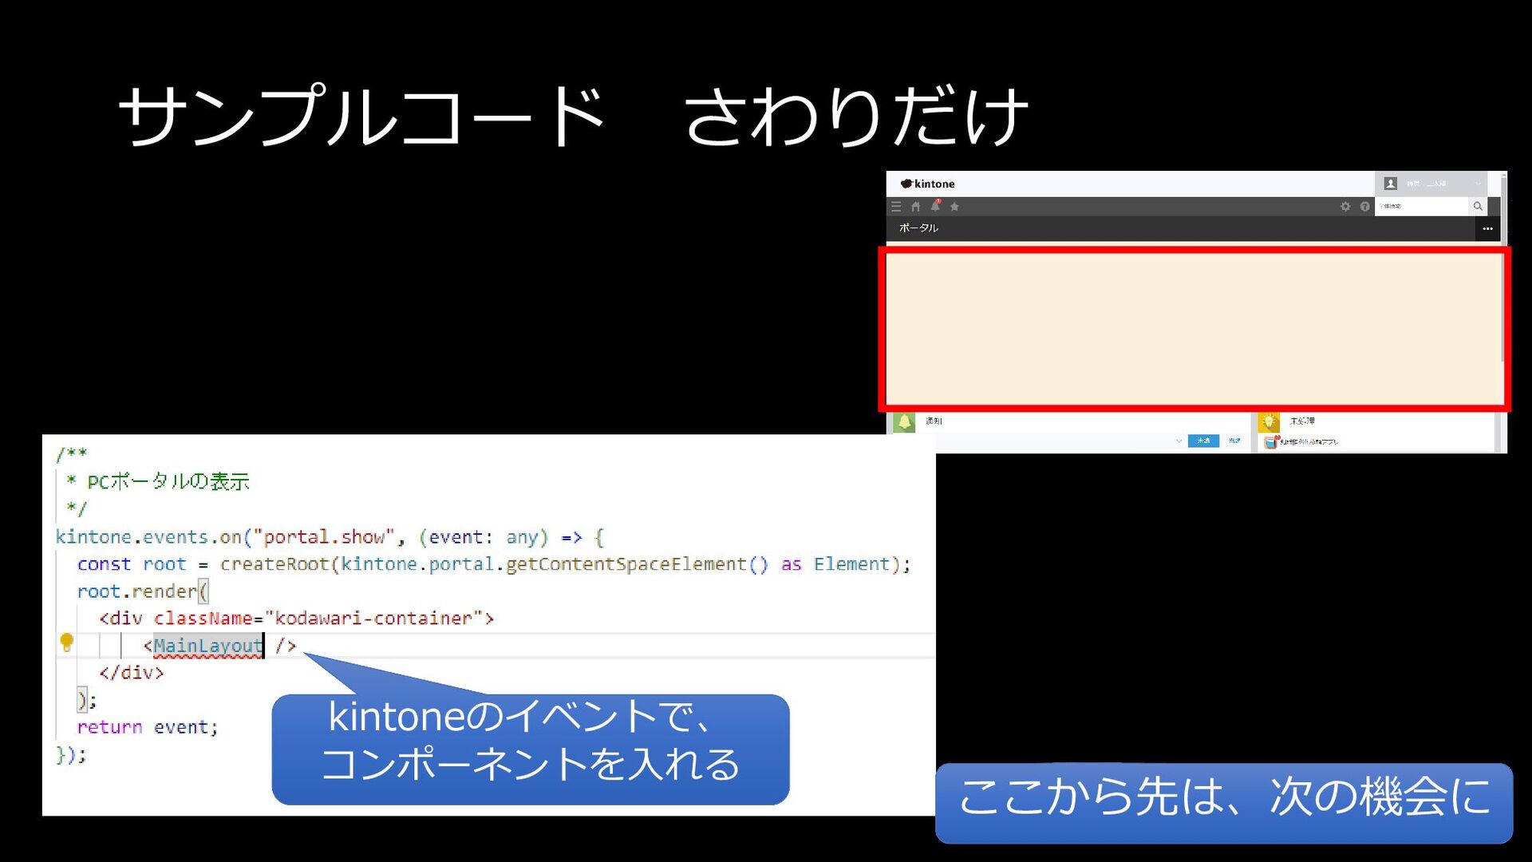Click the yellow lightbulb 未処理 icon
This screenshot has width=1532, height=862.
click(1269, 421)
